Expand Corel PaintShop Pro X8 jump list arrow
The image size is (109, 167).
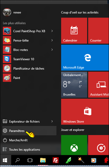[52, 31]
